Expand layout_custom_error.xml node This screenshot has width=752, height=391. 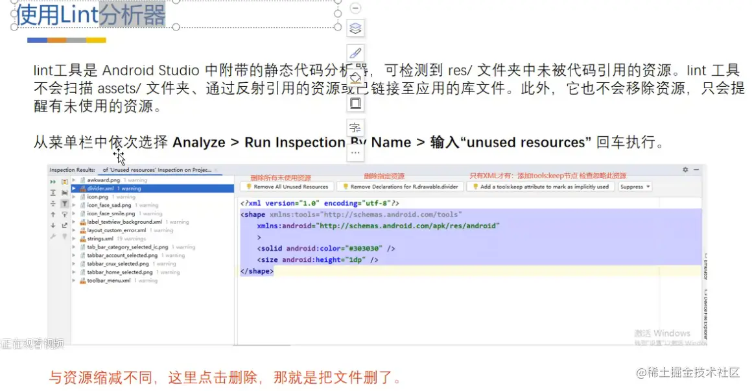pyautogui.click(x=74, y=230)
